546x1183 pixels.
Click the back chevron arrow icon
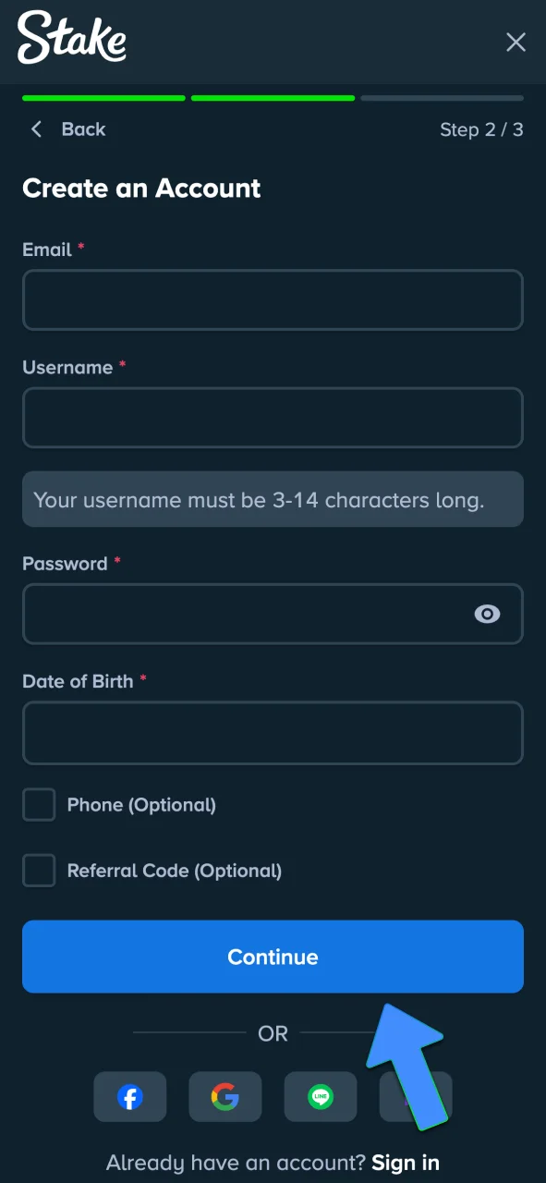tap(35, 129)
